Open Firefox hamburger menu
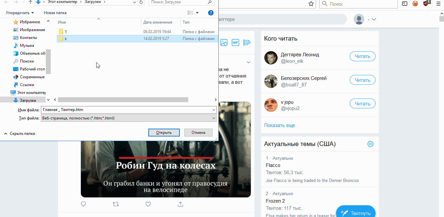 click(438, 4)
